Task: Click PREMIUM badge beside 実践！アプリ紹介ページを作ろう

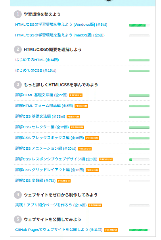Action: pos(95,206)
